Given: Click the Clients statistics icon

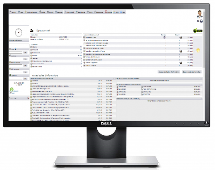Looking at the screenshot, I should (x=31, y=47).
